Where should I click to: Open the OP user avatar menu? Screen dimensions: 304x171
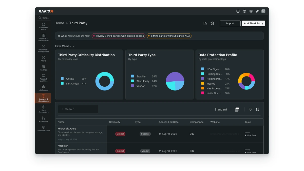click(x=263, y=11)
